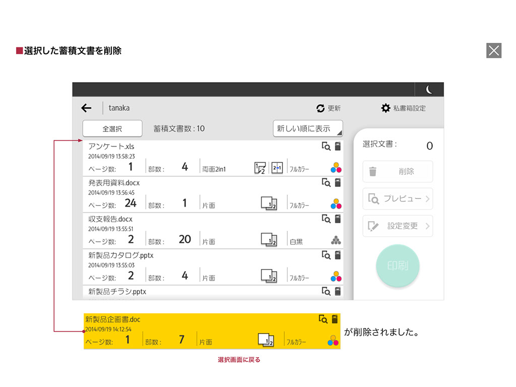Open the 新しい順に表示 sort dropdown
516x387 pixels.
click(307, 128)
